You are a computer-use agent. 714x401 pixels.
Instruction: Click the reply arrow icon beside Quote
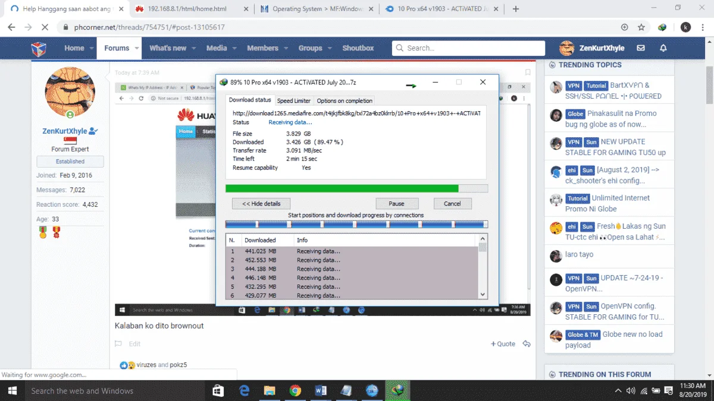(x=526, y=343)
